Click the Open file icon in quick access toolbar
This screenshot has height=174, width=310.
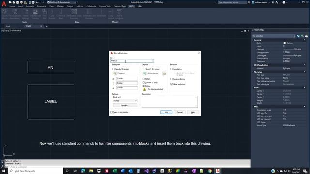click(x=14, y=2)
